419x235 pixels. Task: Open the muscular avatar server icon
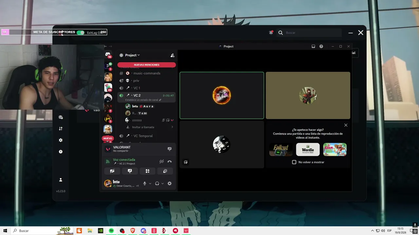click(108, 77)
